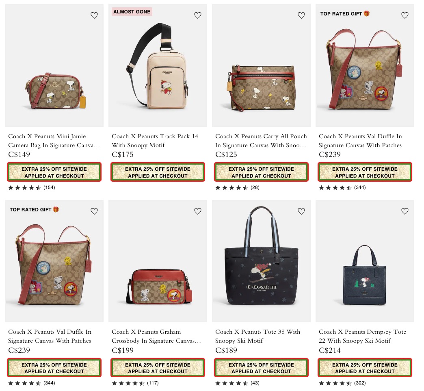View the 154 reviews star rating

(x=32, y=187)
